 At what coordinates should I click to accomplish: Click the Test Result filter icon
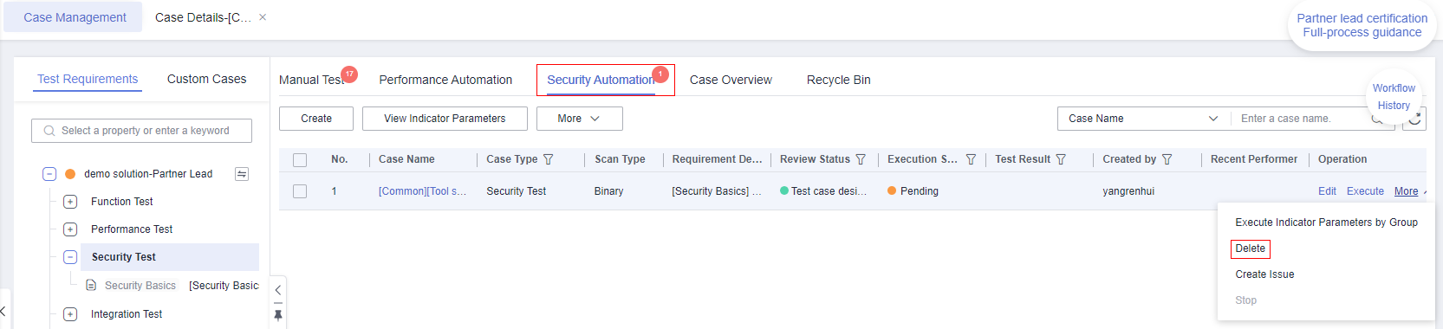click(1061, 159)
